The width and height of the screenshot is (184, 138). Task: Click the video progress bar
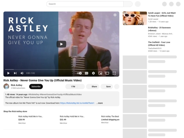[x=61, y=70]
